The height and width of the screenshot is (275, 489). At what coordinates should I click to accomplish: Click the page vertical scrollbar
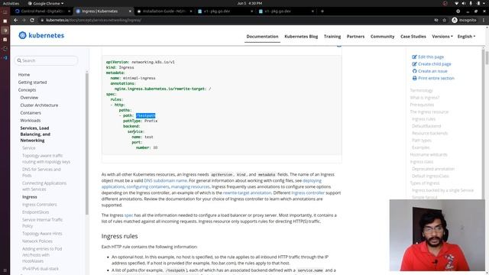click(487, 58)
